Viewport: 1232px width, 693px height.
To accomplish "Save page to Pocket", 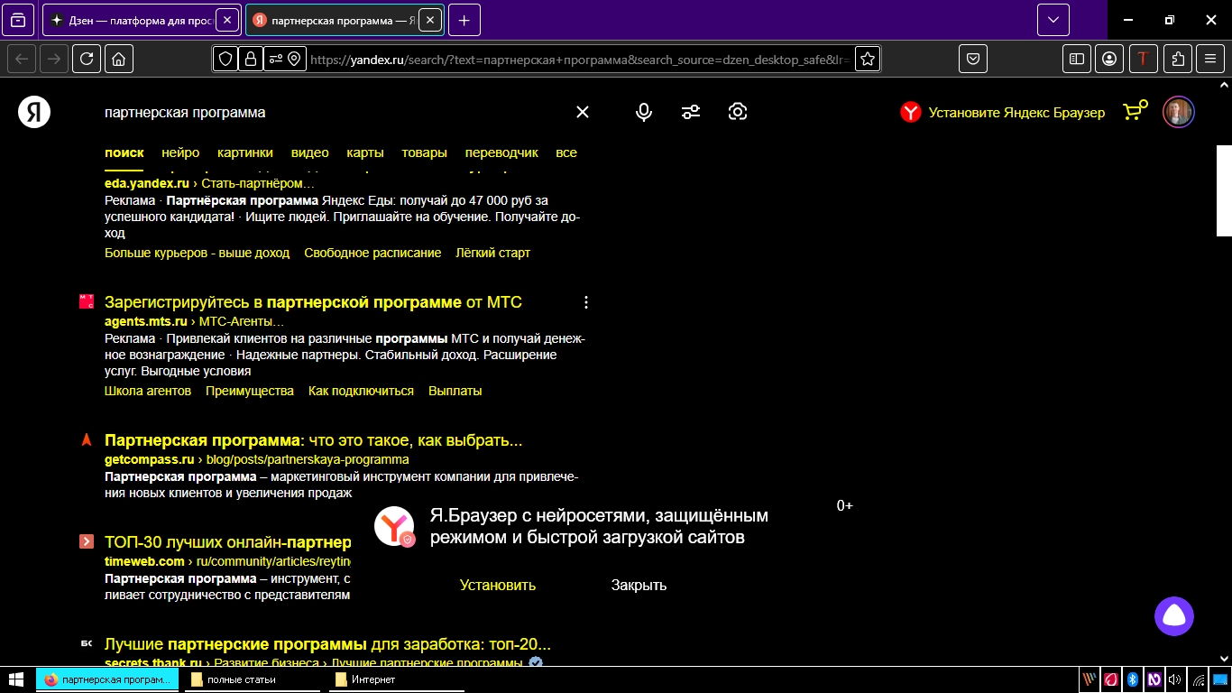I will pos(973,60).
